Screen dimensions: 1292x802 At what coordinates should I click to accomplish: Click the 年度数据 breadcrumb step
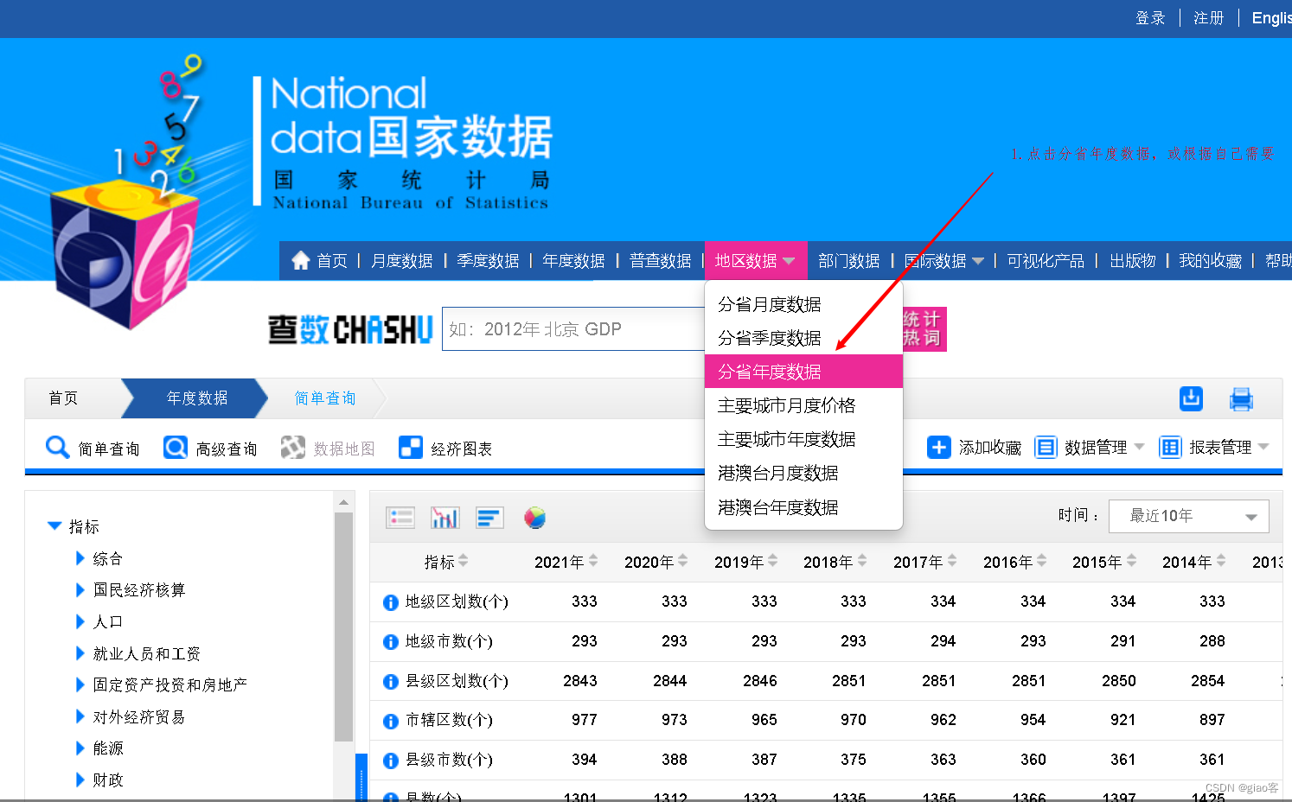[197, 398]
